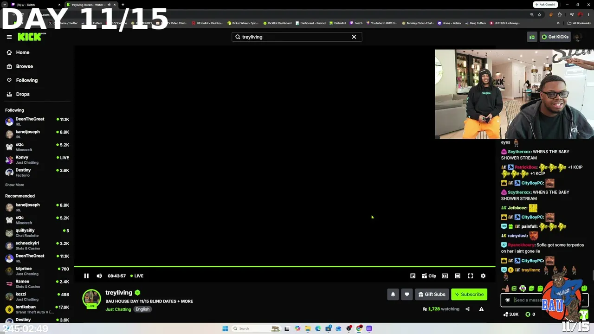Open the KickBot Dashboard bookmark
594x334 pixels.
(277, 23)
